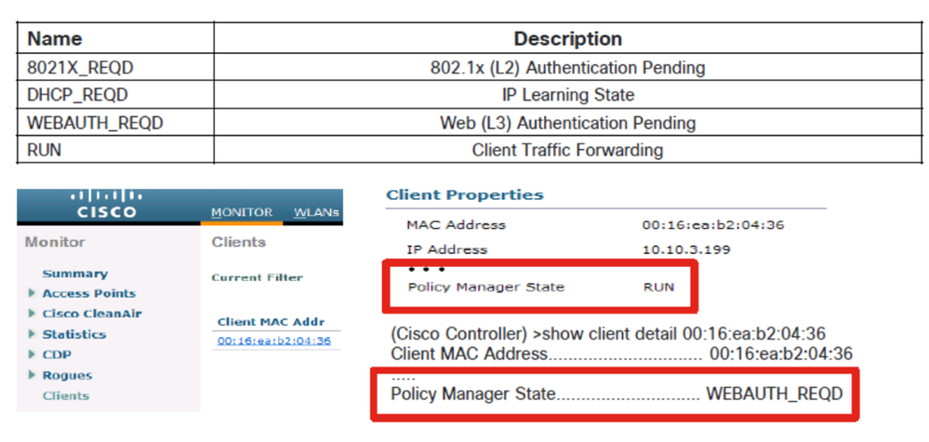Click the Rogues sidebar link

click(67, 375)
